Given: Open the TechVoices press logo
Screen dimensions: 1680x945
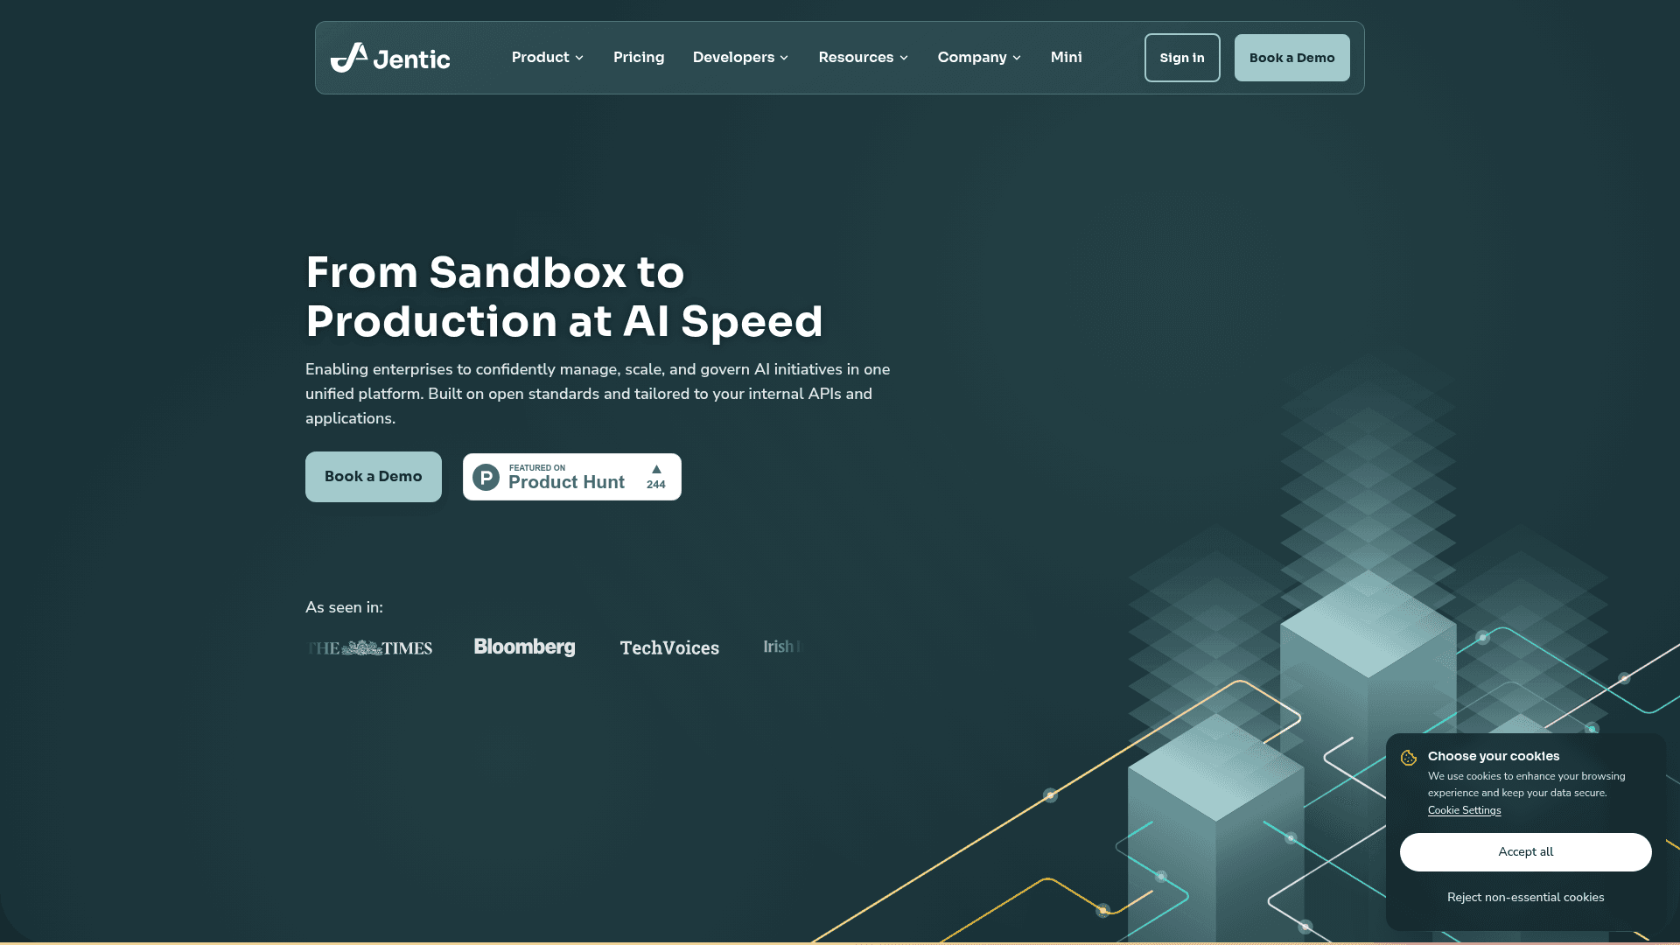Looking at the screenshot, I should (669, 648).
